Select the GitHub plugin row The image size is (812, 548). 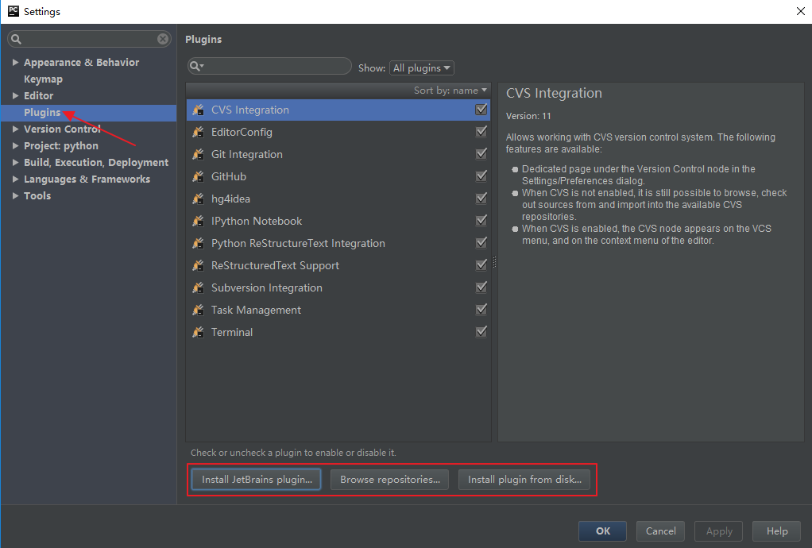pyautogui.click(x=338, y=176)
